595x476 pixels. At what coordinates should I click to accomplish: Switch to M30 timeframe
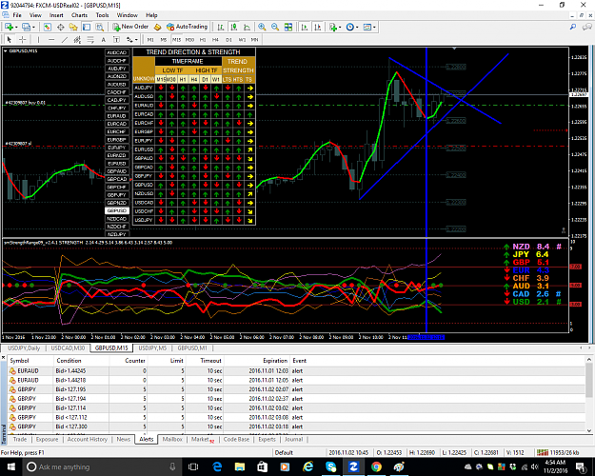(189, 39)
